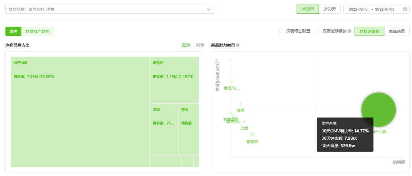412x176 pixels.
Task: Click the 30天销量: 379.9w tooltip line
Action: (x=338, y=146)
